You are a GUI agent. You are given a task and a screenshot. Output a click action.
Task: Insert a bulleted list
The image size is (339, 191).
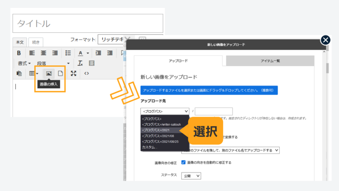68,53
